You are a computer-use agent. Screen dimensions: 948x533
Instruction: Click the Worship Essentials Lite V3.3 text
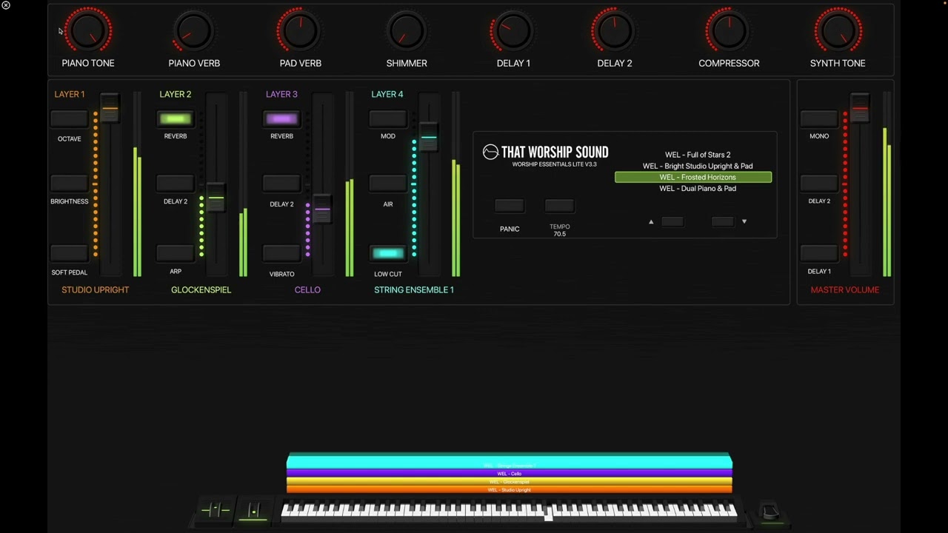point(555,164)
